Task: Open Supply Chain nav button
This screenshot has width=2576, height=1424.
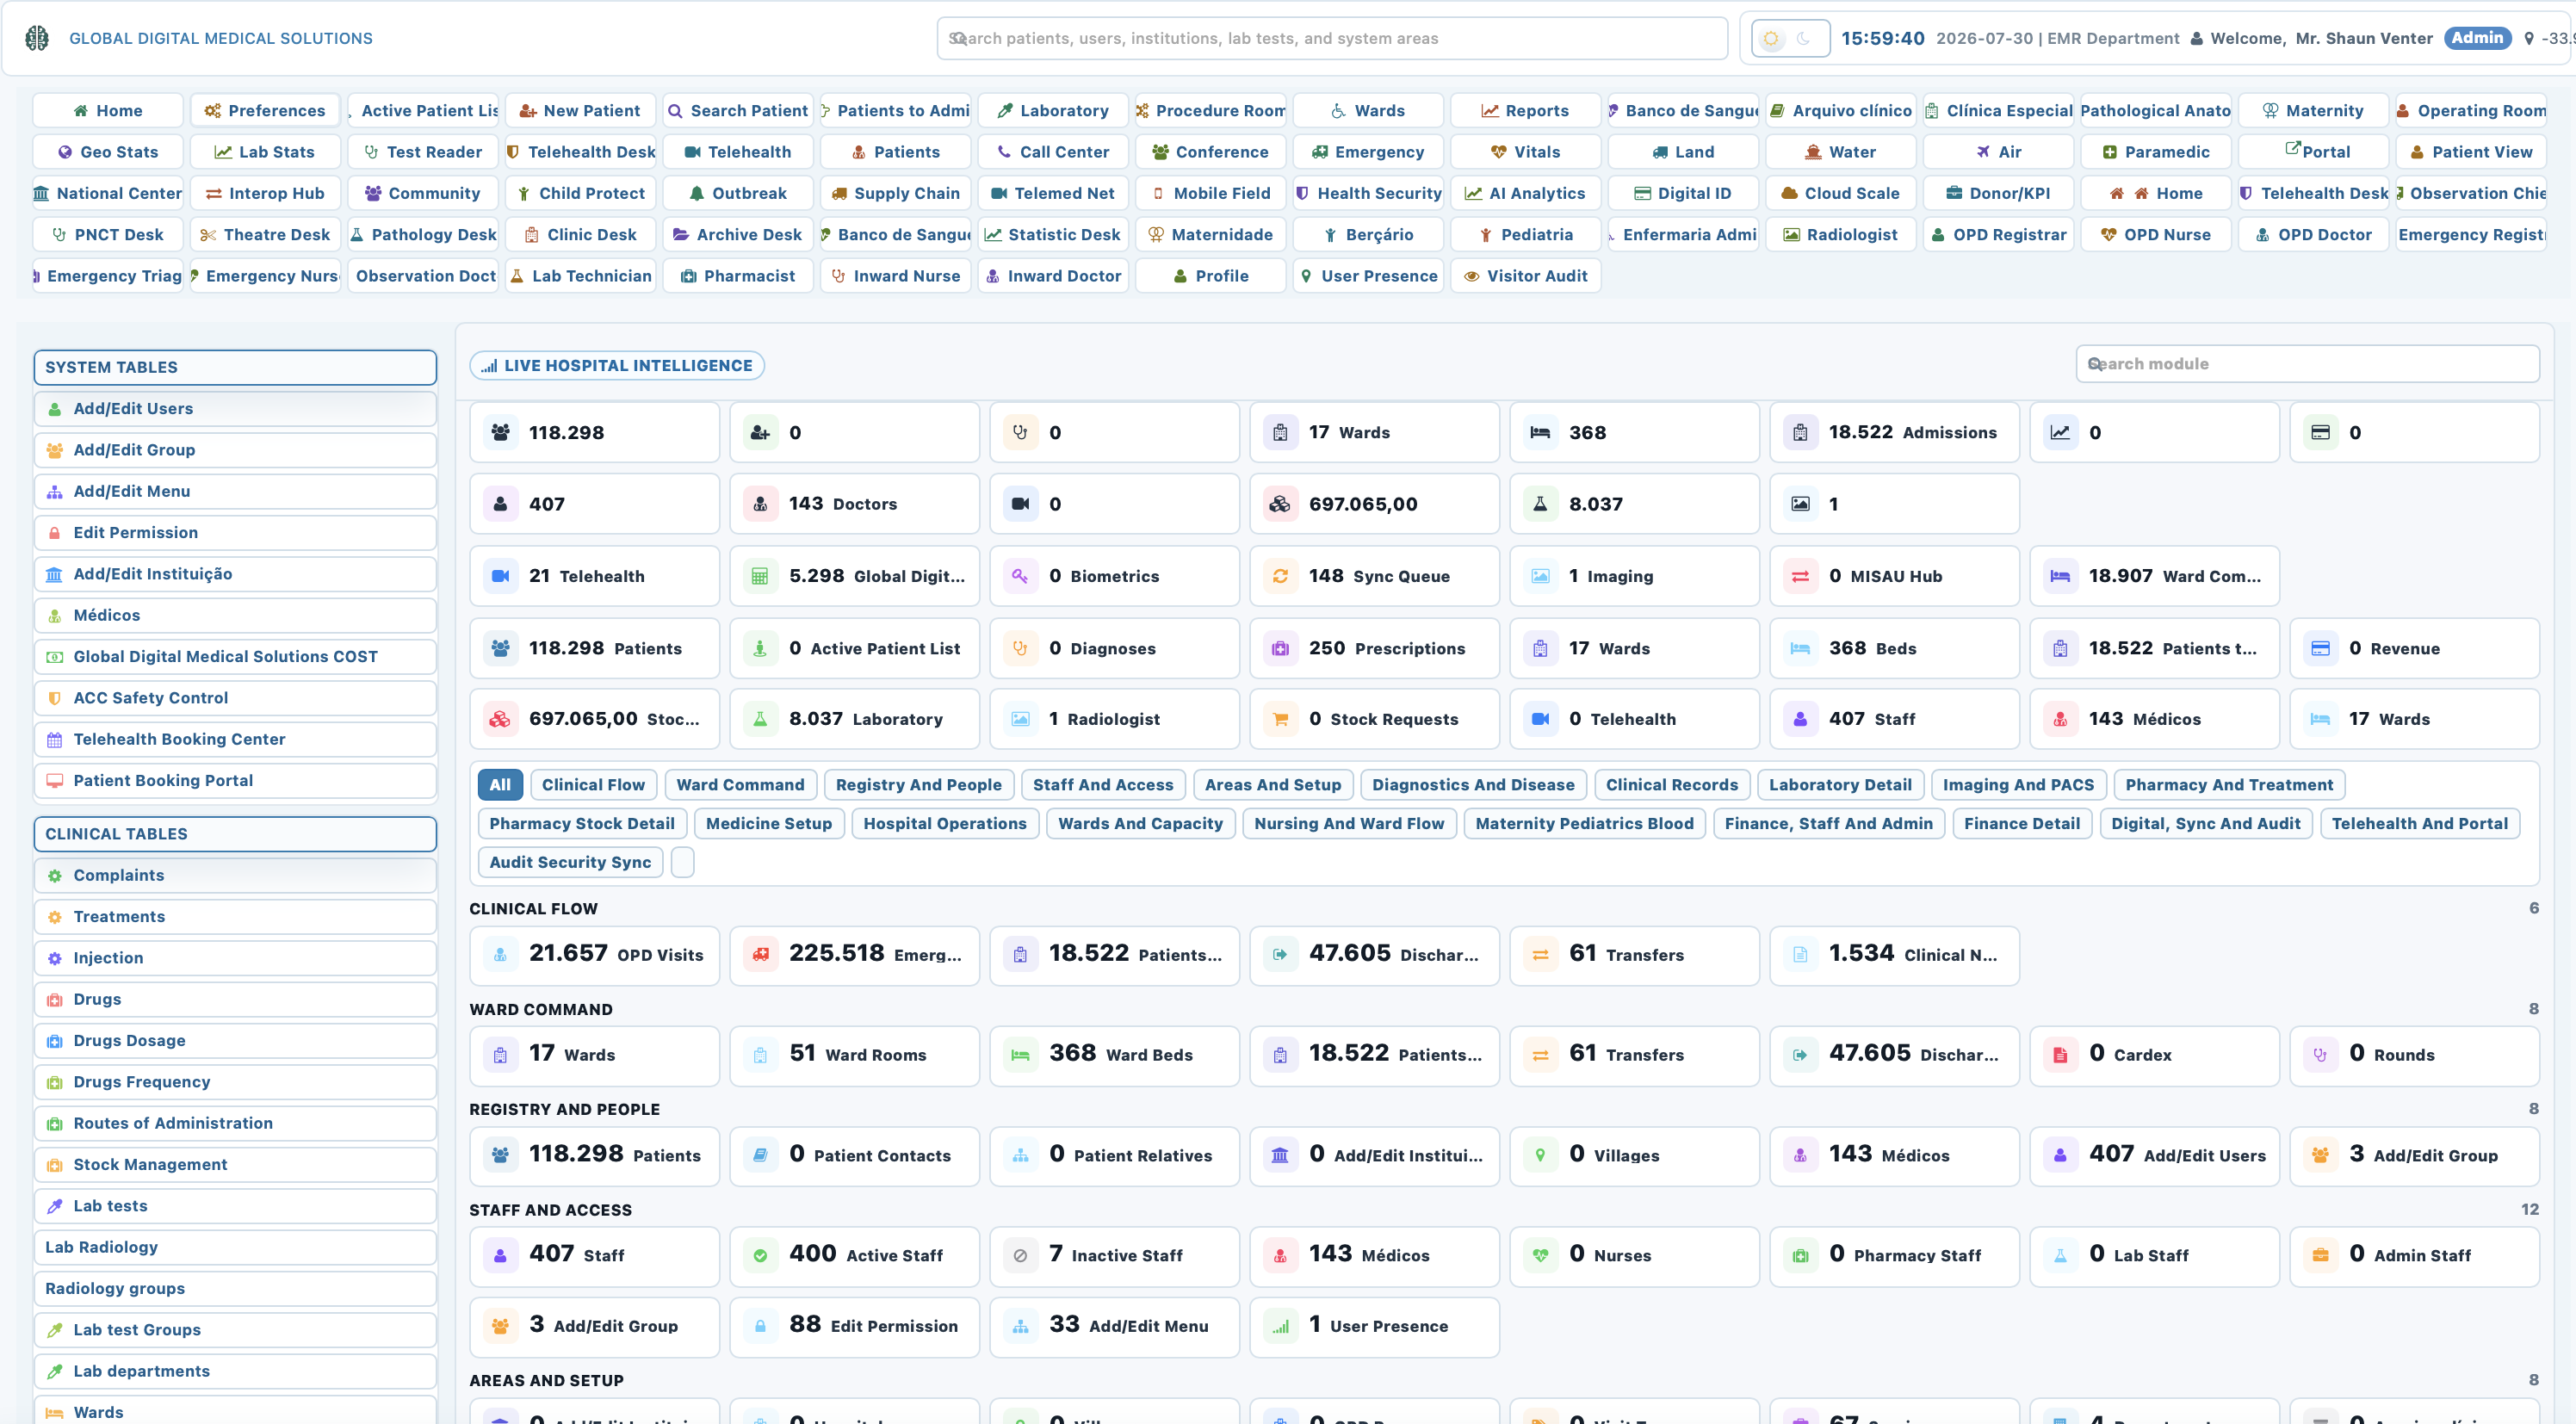Action: pyautogui.click(x=895, y=193)
